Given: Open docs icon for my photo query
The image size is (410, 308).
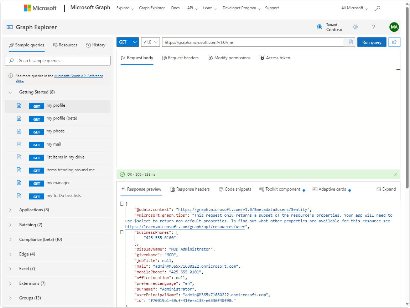Looking at the screenshot, I should pyautogui.click(x=19, y=131).
